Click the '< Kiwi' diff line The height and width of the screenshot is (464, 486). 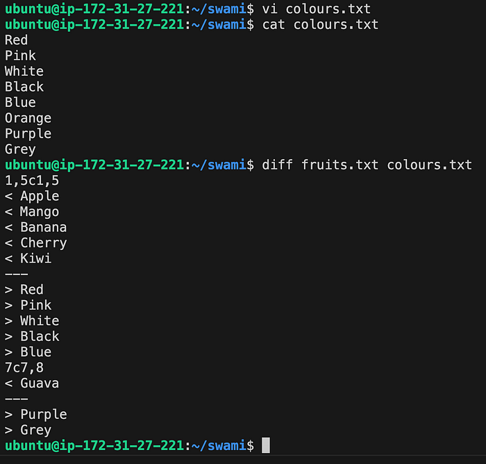(x=28, y=258)
